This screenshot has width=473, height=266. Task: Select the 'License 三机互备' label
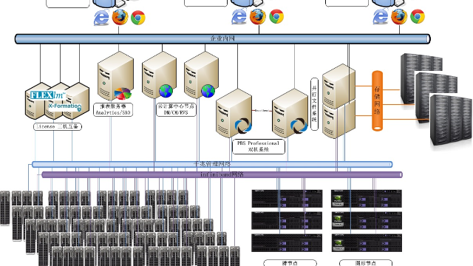click(x=58, y=126)
